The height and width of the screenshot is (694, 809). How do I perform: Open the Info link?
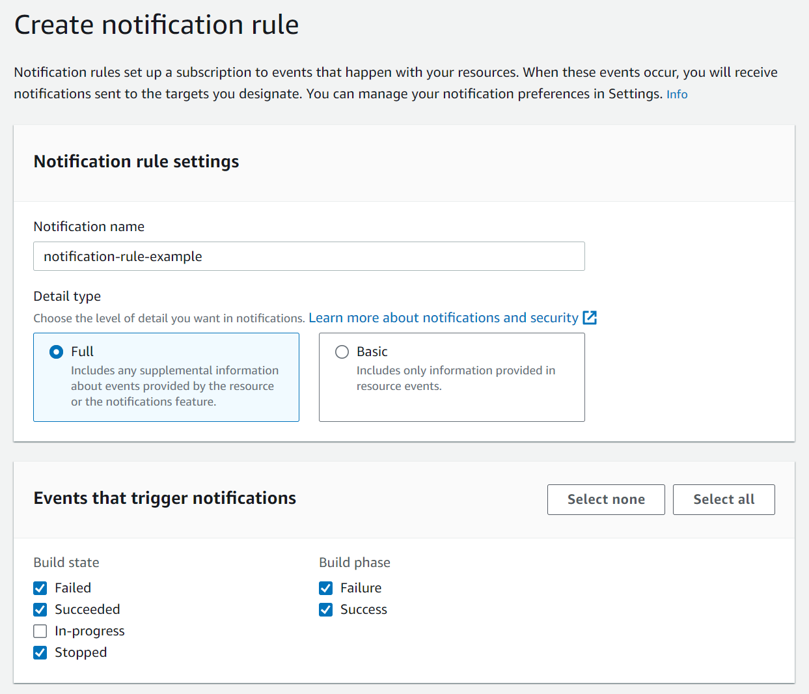[677, 94]
